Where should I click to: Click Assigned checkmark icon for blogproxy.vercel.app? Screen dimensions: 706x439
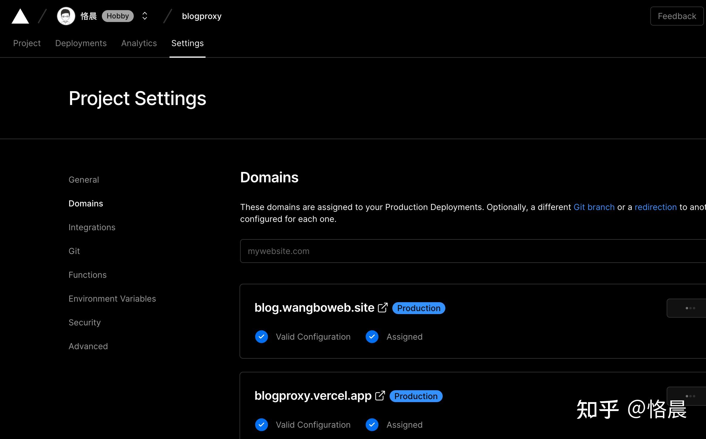[372, 425]
